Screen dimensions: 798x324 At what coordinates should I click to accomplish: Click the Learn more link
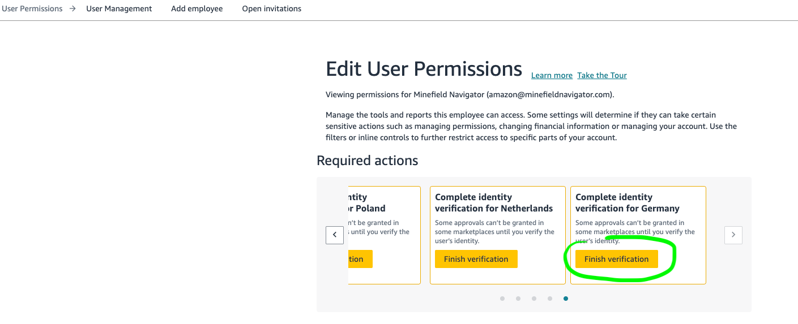point(552,75)
